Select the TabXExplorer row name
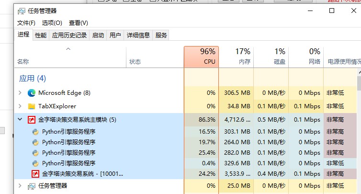The height and width of the screenshot is (194, 361). coord(57,106)
